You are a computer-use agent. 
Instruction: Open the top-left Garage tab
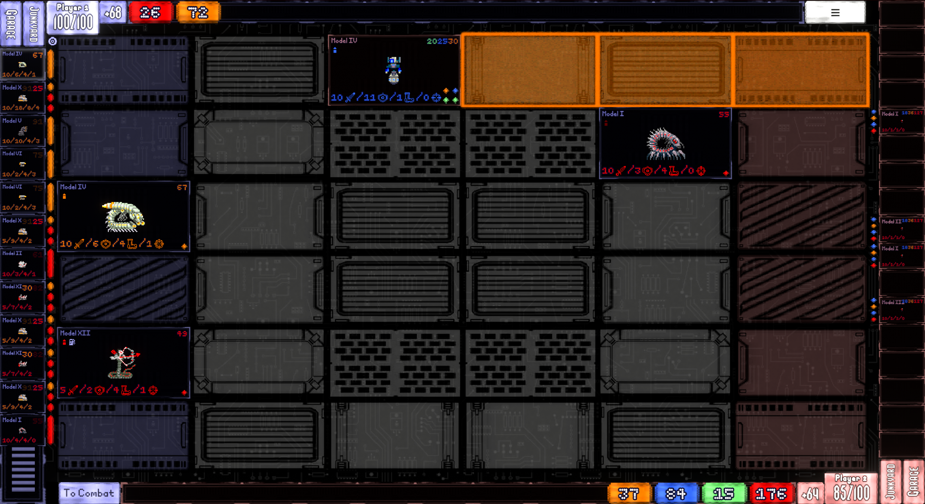coord(11,22)
